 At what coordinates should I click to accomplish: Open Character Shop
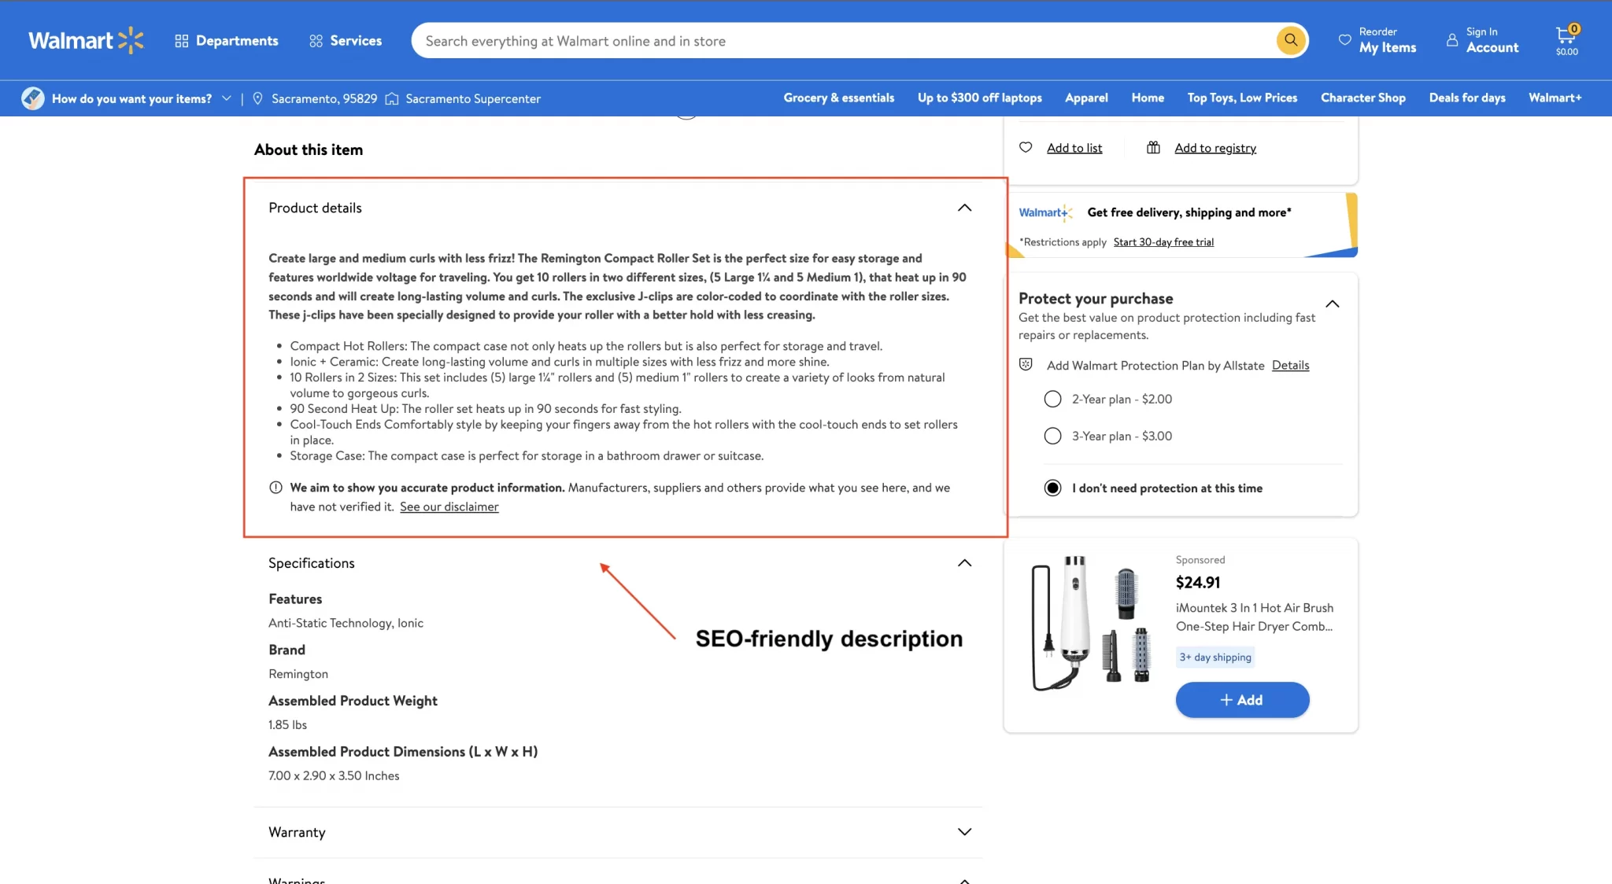(1362, 98)
